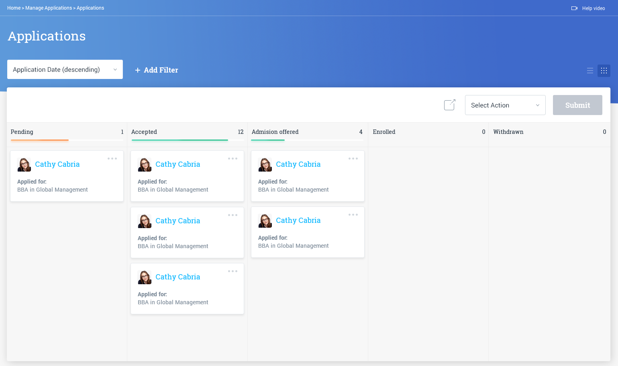This screenshot has height=366, width=618.
Task: Click the Submit button
Action: pyautogui.click(x=577, y=105)
